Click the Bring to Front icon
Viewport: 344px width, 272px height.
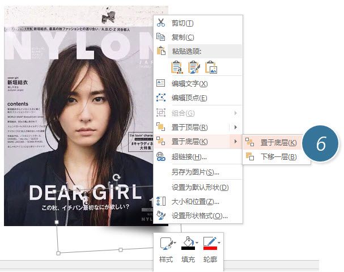click(x=160, y=127)
